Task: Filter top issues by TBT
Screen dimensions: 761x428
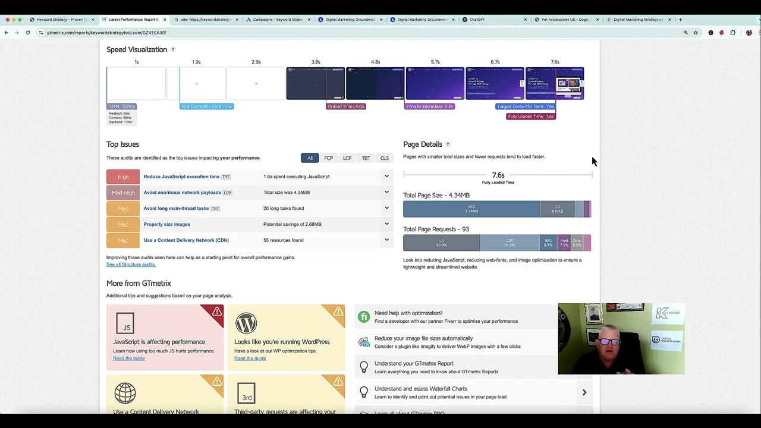Action: click(x=366, y=158)
